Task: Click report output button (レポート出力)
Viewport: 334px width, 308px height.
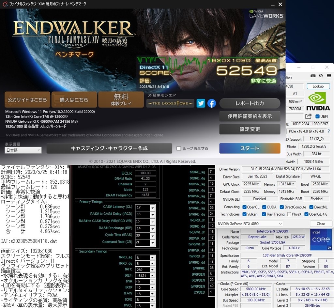Action: coord(250,103)
